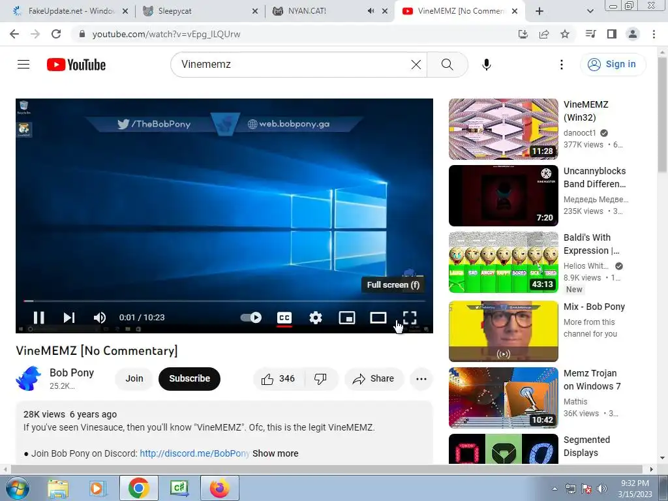The image size is (668, 501).
Task: Enter full screen mode
Action: tap(410, 318)
